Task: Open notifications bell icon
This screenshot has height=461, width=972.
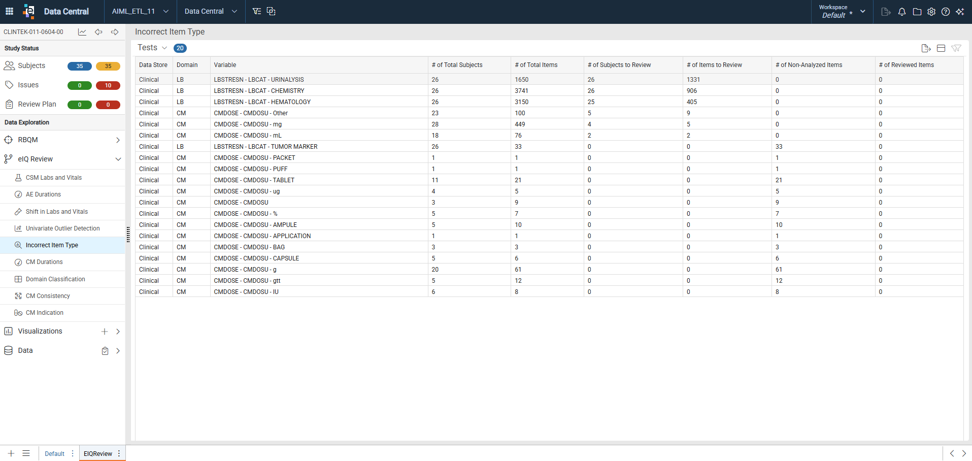Action: pyautogui.click(x=902, y=12)
